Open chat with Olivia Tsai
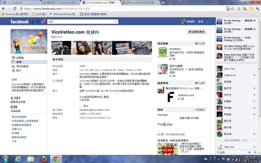The width and height of the screenshot is (261, 163). coord(237,69)
